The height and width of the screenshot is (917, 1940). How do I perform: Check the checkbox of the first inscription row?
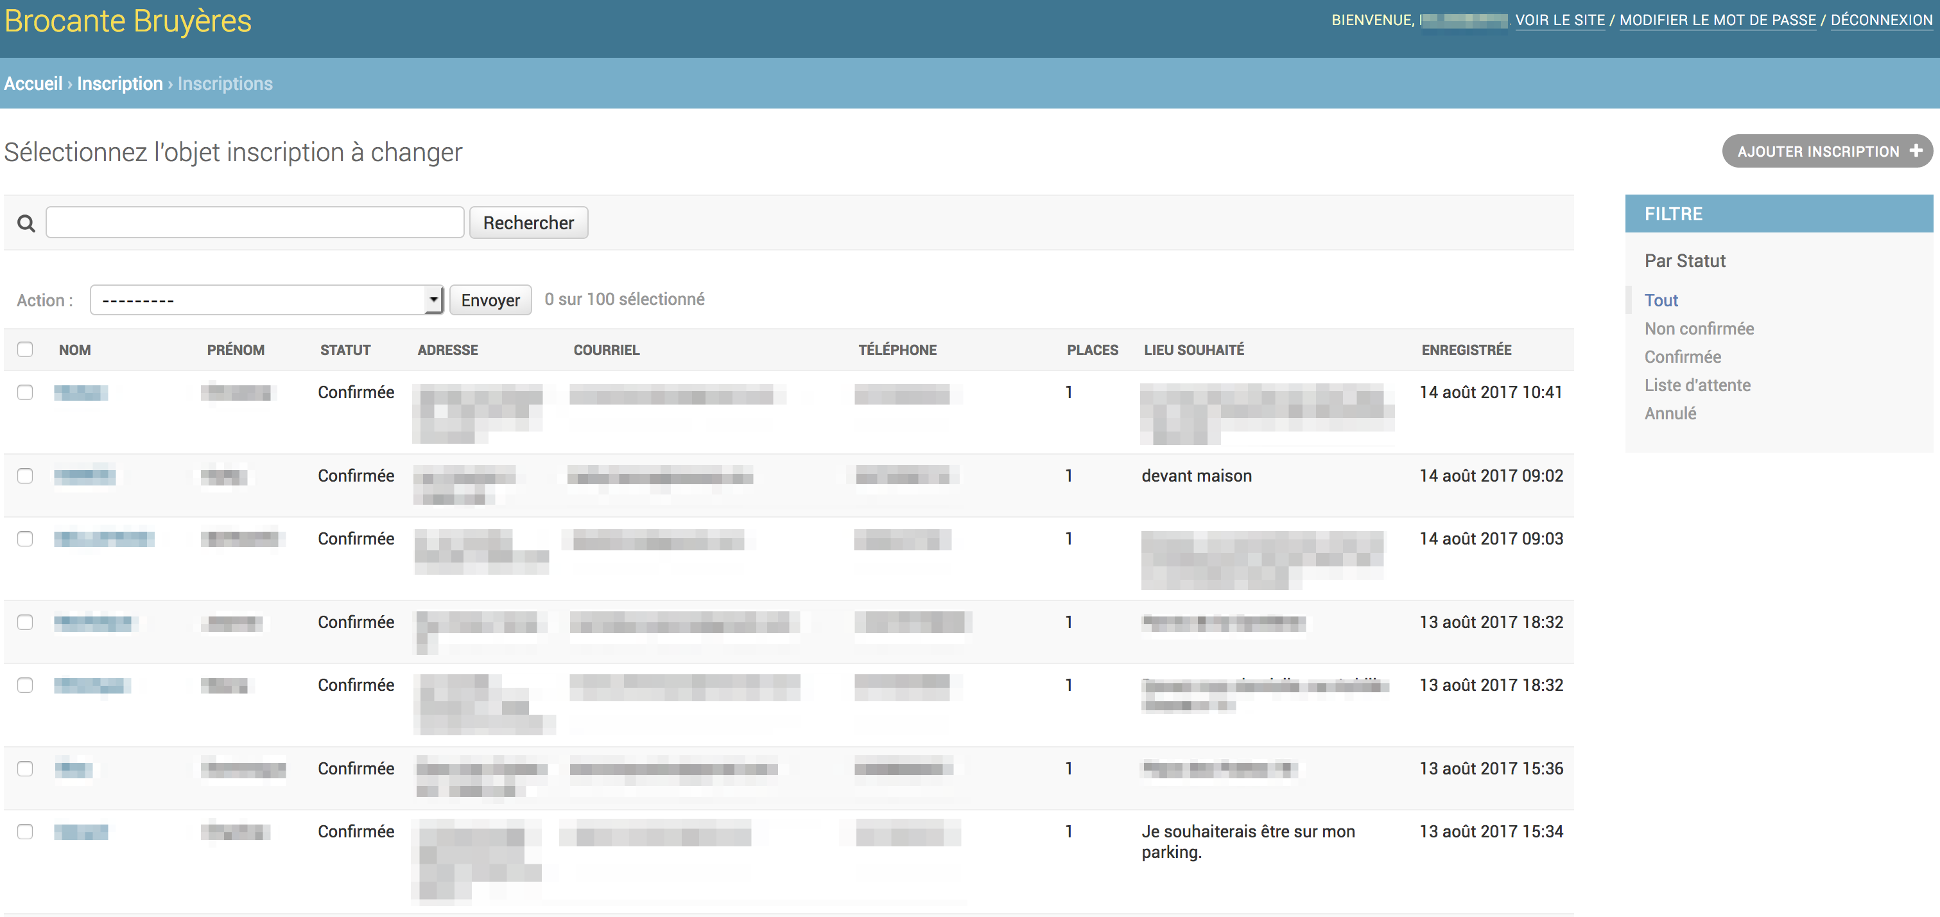point(25,392)
